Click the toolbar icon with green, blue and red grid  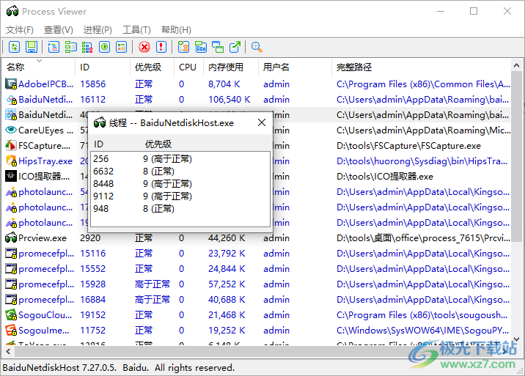point(87,47)
